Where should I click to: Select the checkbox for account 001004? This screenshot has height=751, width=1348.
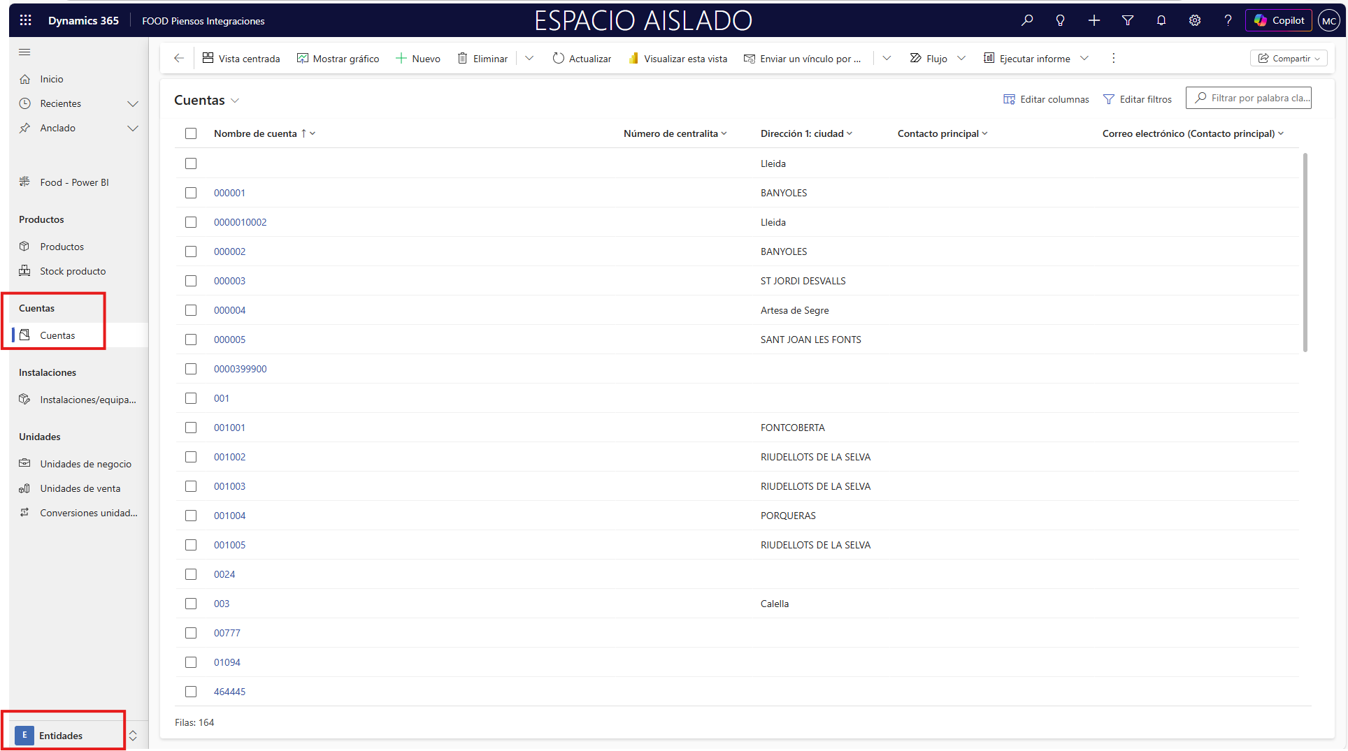[x=191, y=516]
